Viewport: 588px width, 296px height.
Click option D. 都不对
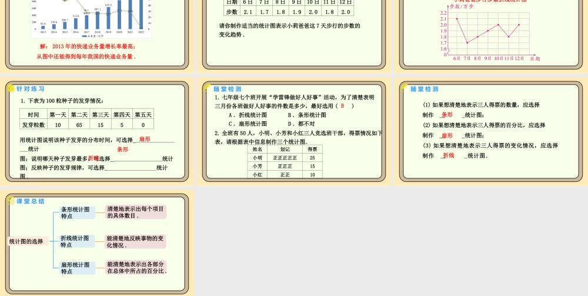301,124
